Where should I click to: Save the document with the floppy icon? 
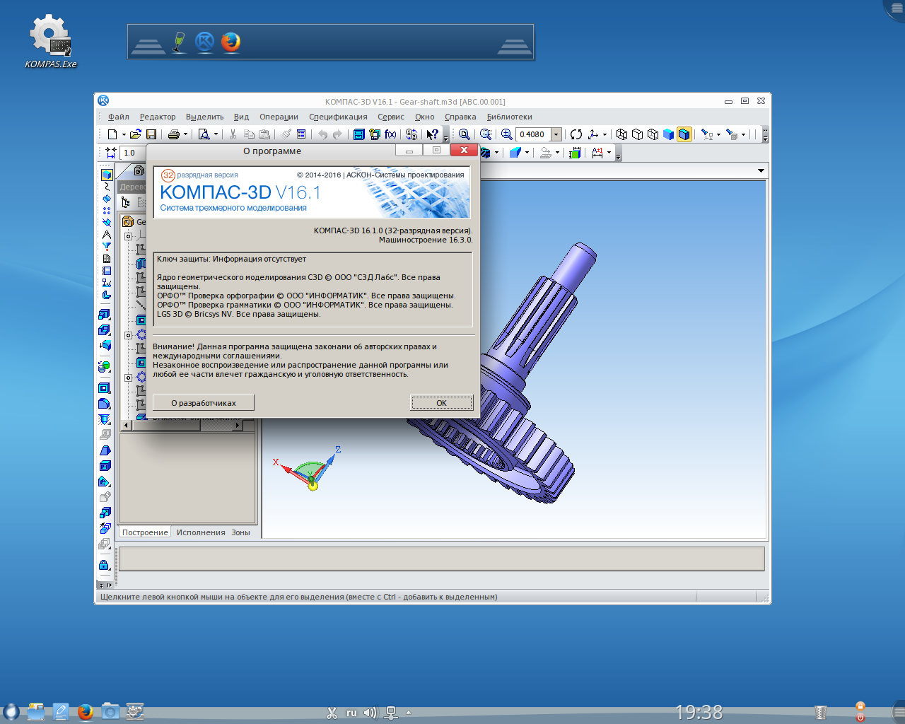click(151, 134)
